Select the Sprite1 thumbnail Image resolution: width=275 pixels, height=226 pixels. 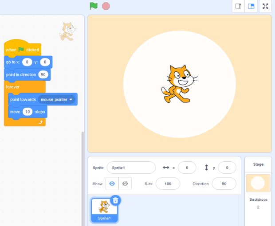(x=104, y=209)
